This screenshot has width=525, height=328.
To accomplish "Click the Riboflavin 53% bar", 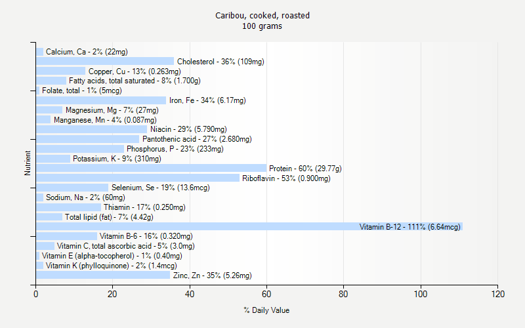I will tap(138, 178).
